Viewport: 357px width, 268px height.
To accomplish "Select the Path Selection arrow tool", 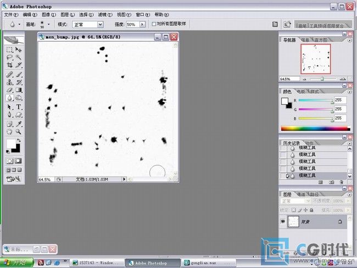I will click(9, 107).
